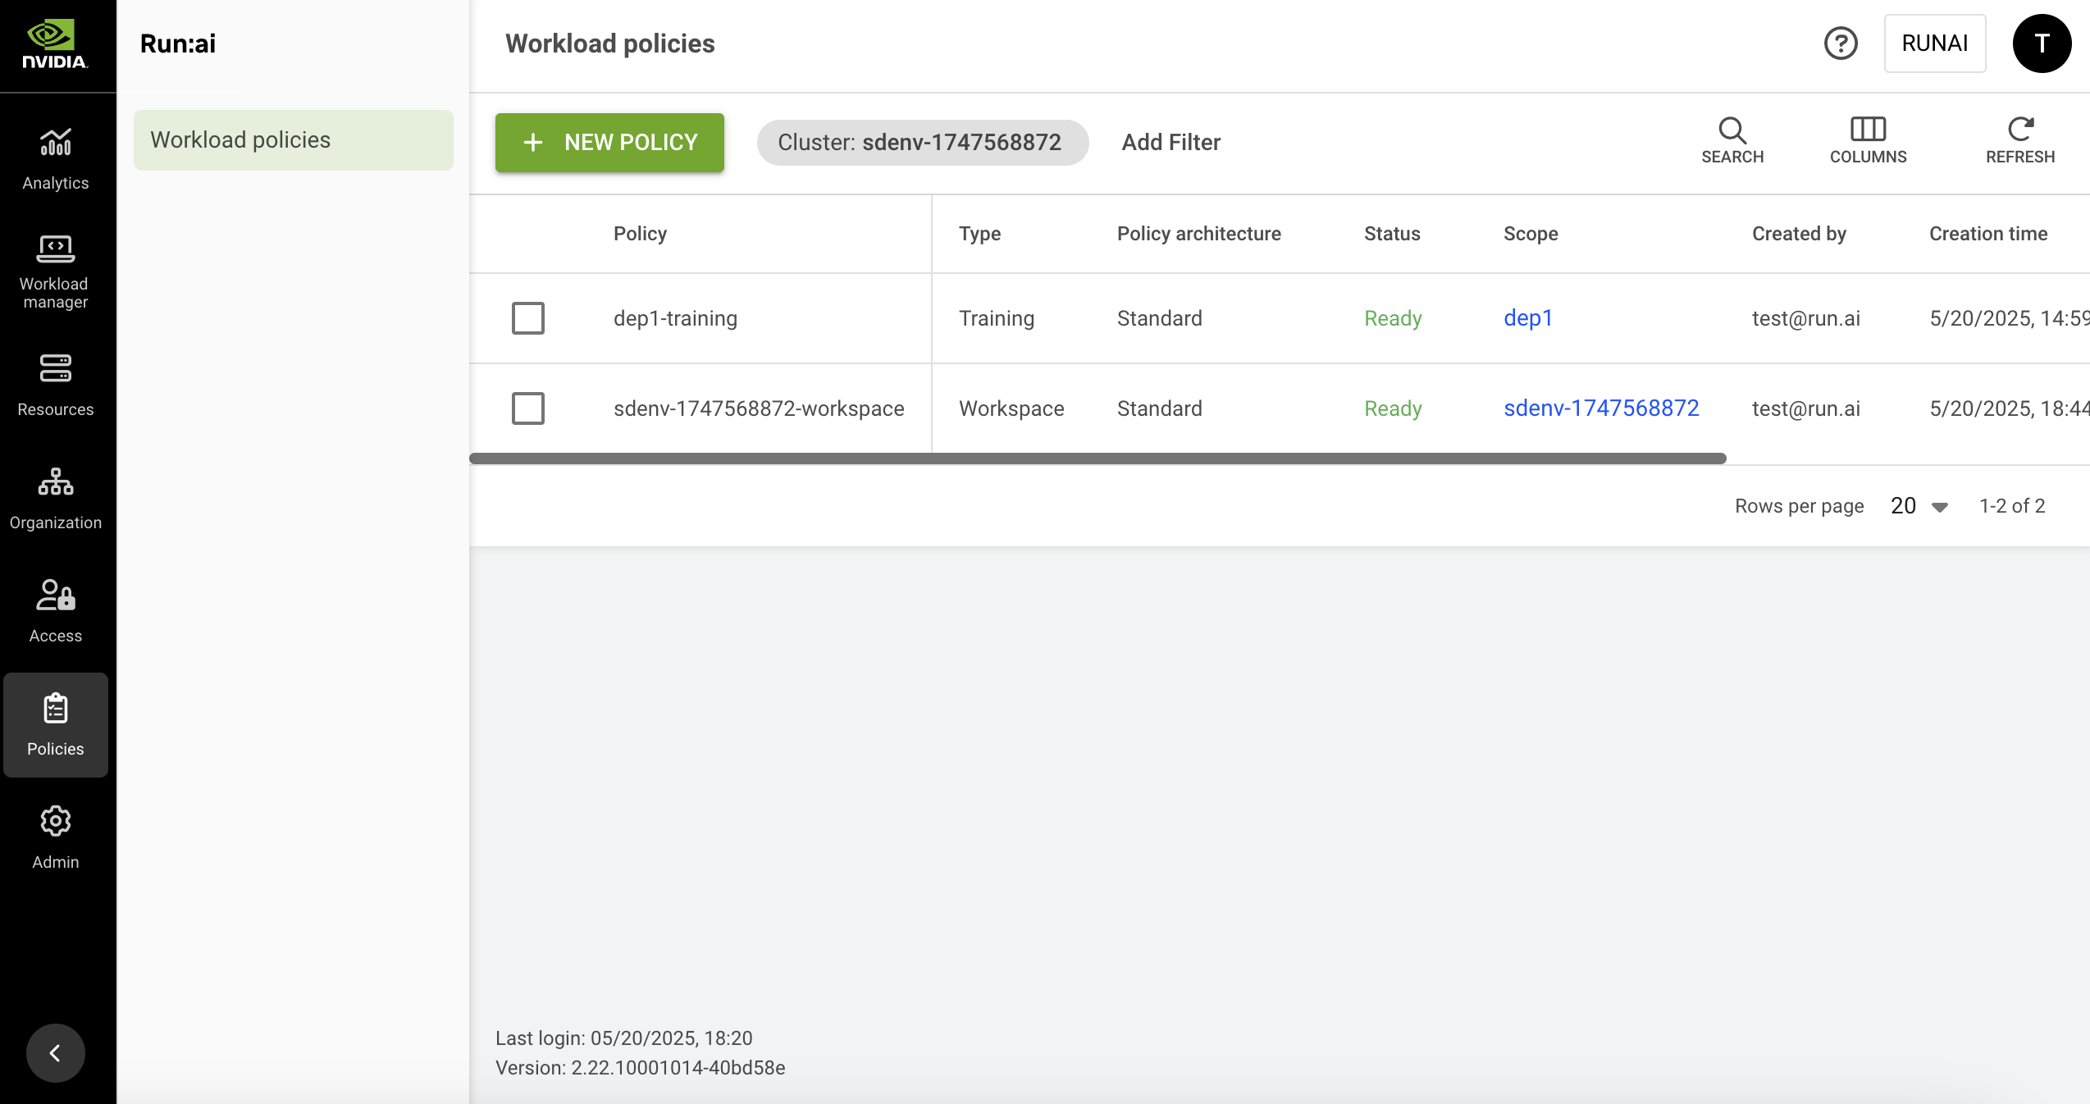This screenshot has width=2090, height=1104.
Task: Open the Access section
Action: (56, 611)
